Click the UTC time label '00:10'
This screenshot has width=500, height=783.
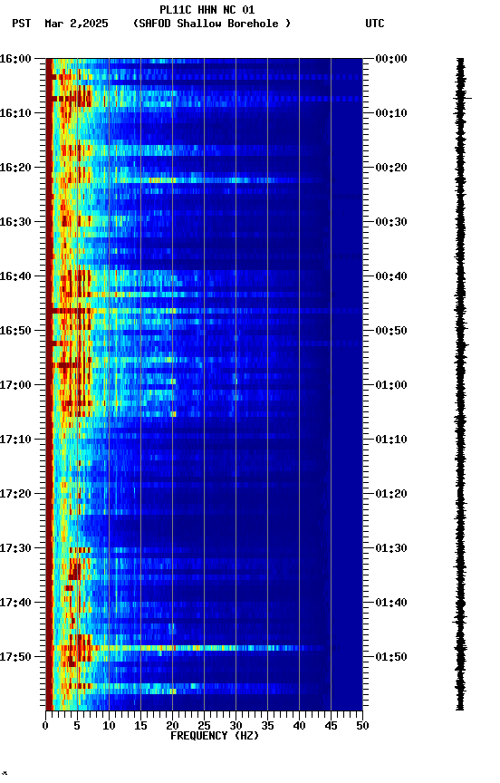pos(391,113)
